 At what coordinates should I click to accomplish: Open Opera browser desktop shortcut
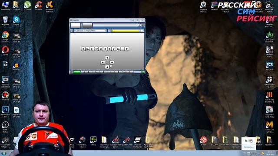5,51
